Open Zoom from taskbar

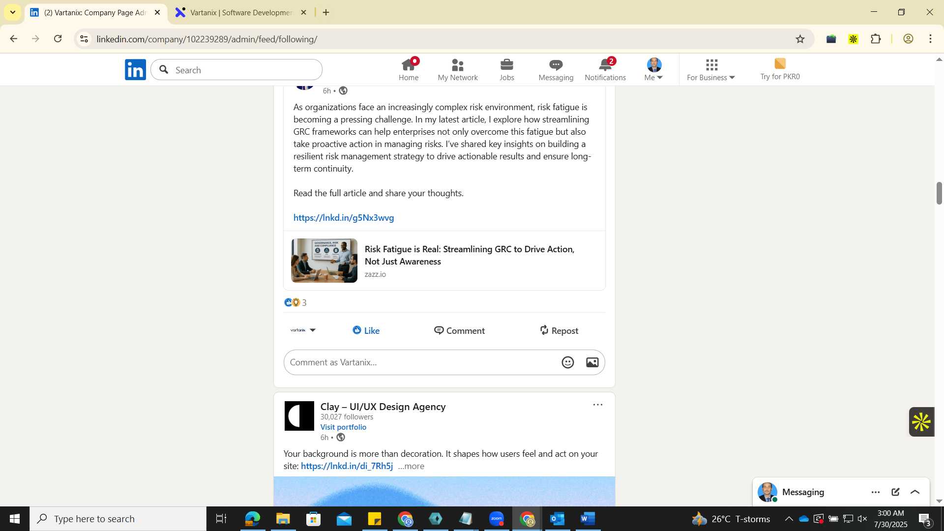[x=497, y=519]
